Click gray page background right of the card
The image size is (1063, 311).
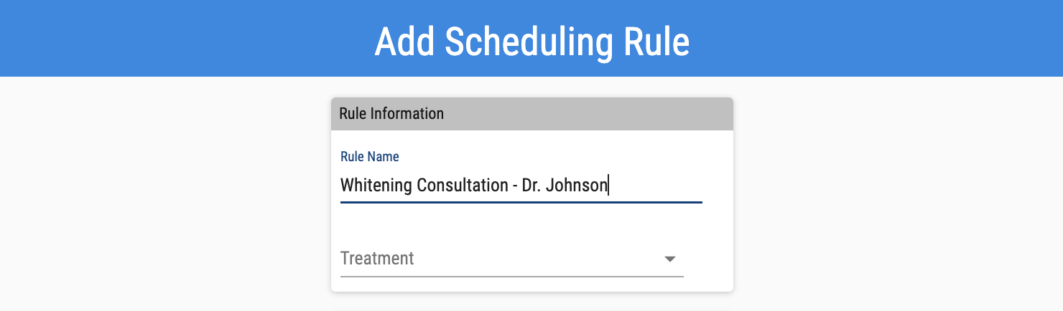(898, 201)
